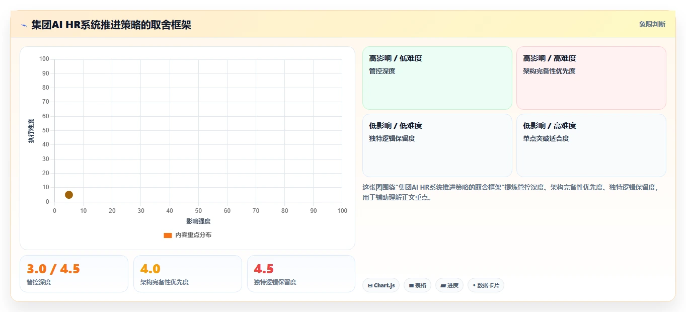Click the 50 tick label on the x-axis
This screenshot has width=686, height=312.
click(x=198, y=211)
